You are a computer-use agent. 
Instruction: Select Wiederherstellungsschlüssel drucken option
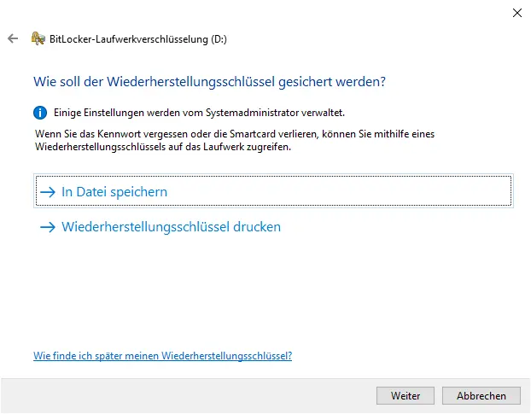pos(171,227)
